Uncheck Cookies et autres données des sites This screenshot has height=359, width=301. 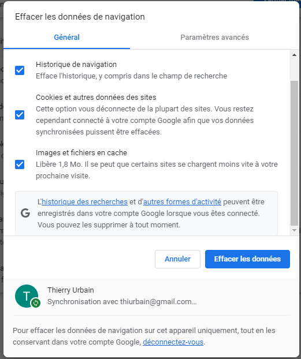click(20, 115)
